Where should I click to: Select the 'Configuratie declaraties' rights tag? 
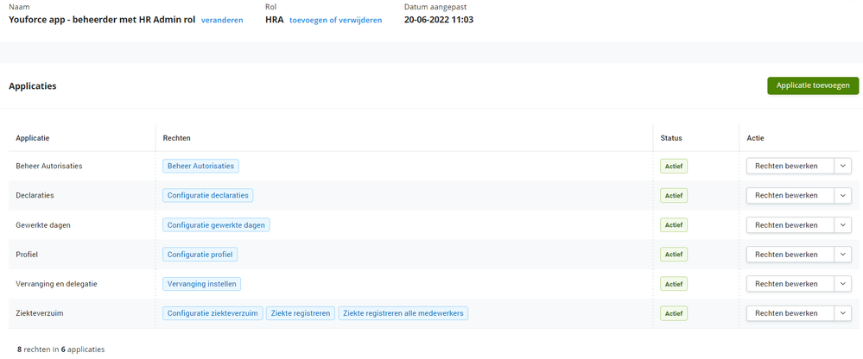tap(207, 195)
